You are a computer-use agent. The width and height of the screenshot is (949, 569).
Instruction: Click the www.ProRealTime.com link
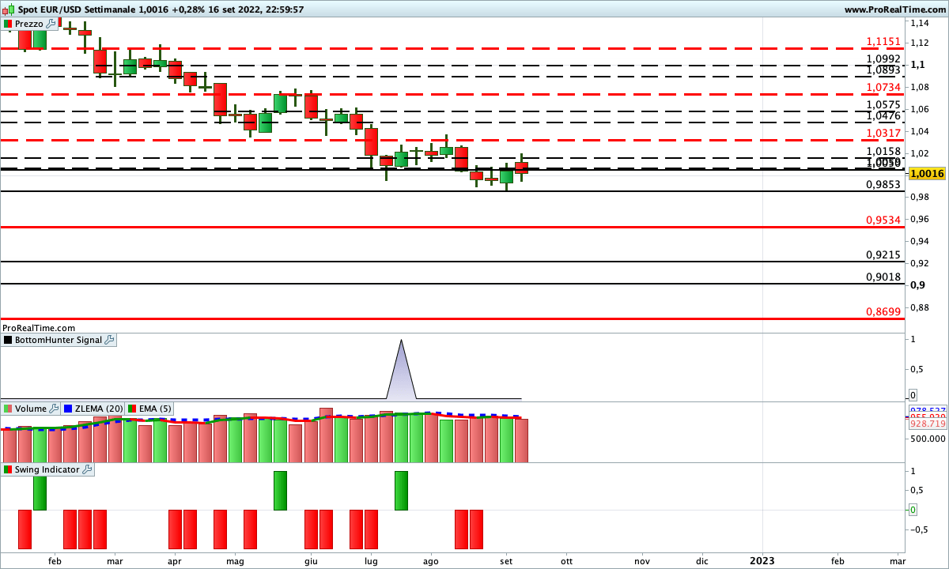click(894, 9)
